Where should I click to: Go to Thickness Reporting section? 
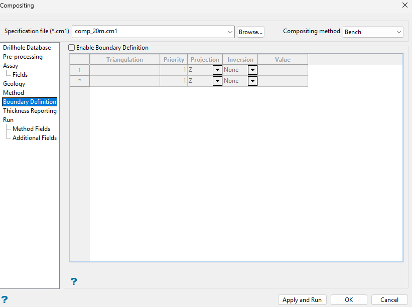coord(30,111)
